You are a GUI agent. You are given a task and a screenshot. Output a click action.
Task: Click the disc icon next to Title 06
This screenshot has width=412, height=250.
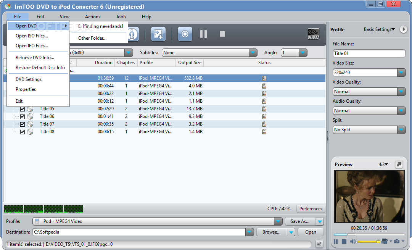pyautogui.click(x=30, y=116)
